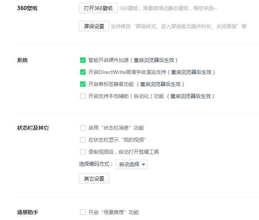Click the 支持修改"屏保样式 description text
The width and height of the screenshot is (259, 220).
click(178, 26)
